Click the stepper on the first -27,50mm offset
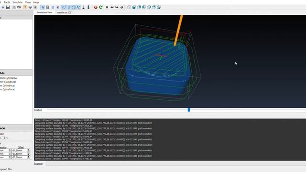The height and width of the screenshot is (172, 306). point(29,150)
